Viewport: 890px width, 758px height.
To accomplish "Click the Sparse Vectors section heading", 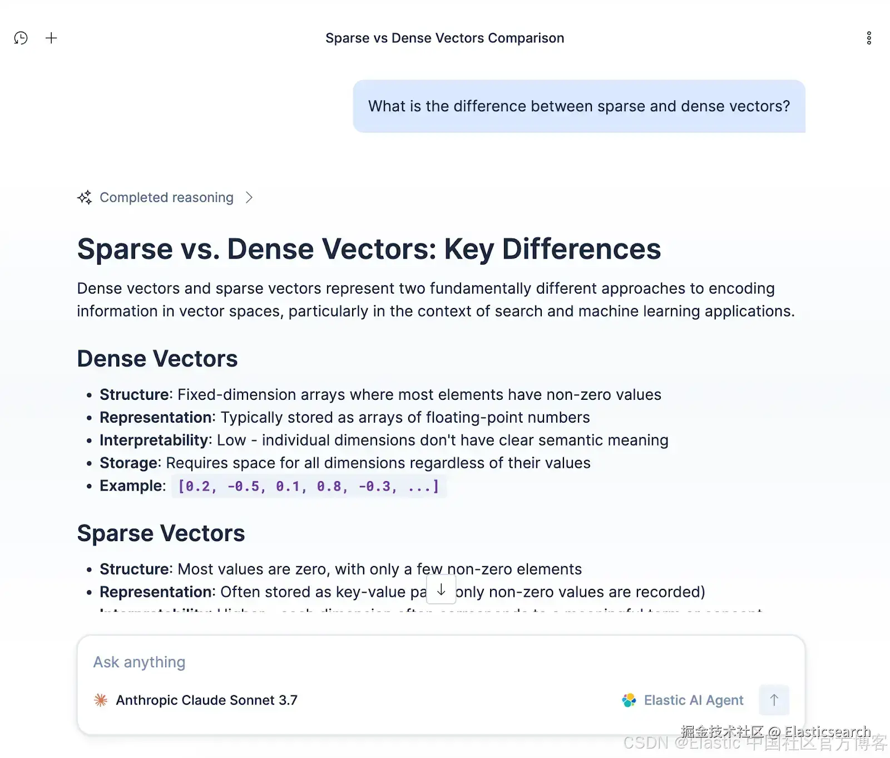I will [161, 533].
